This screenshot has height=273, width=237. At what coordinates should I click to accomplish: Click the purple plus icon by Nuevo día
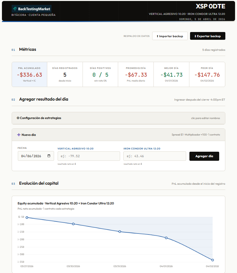[x=19, y=135]
